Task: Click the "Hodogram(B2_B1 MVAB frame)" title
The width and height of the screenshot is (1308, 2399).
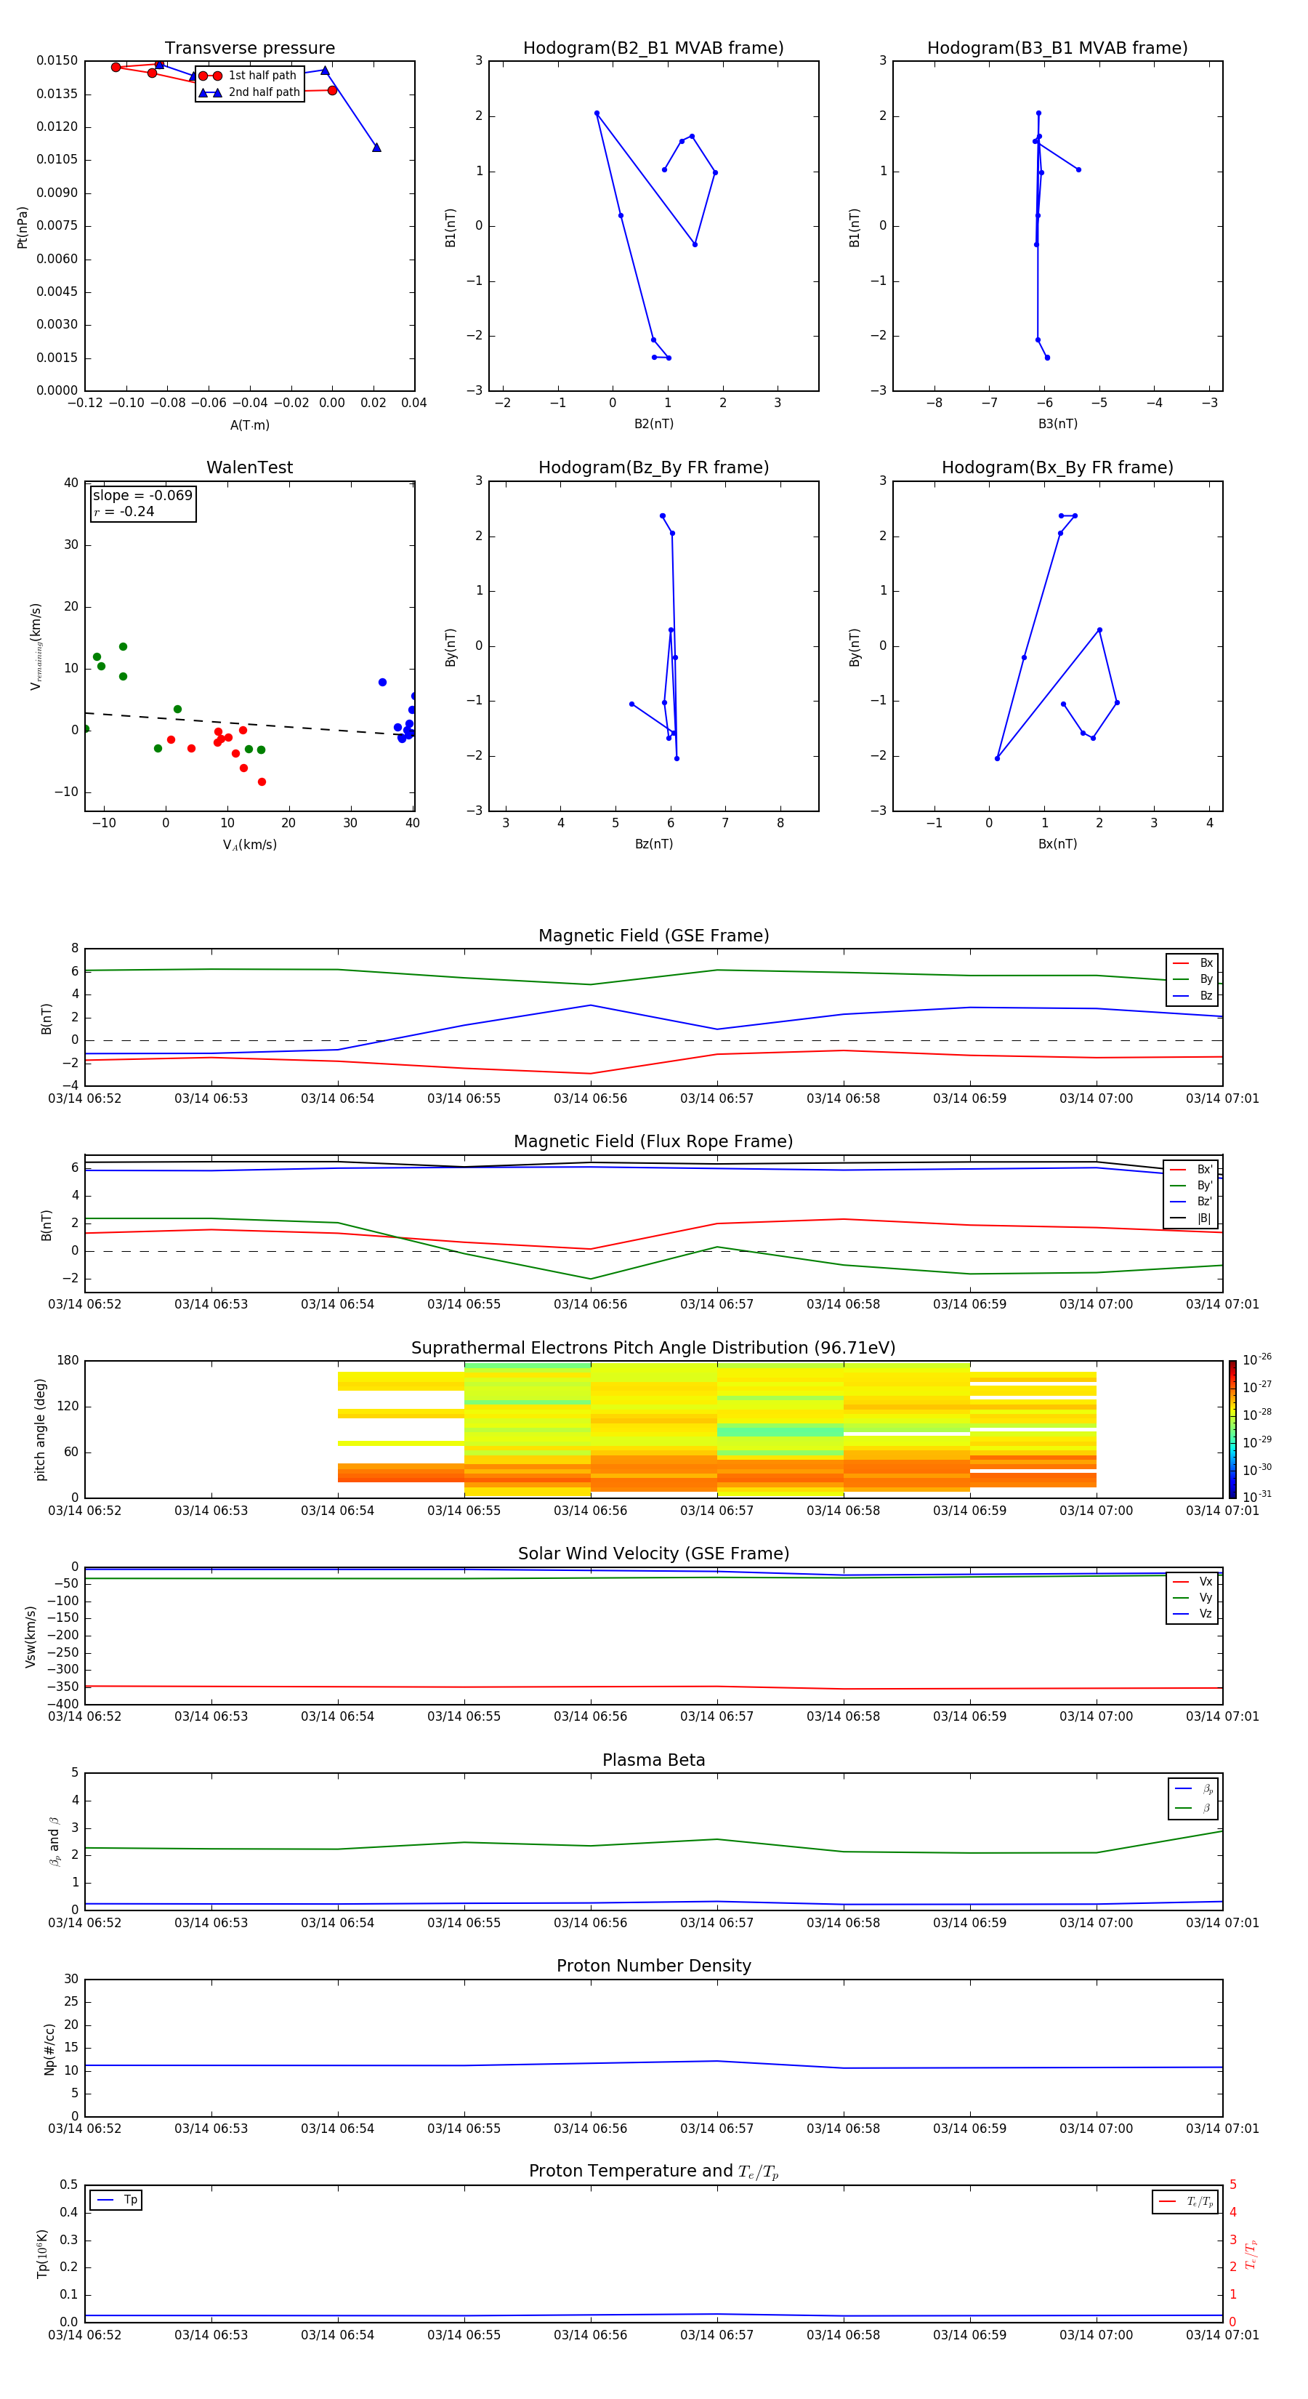Action: 653,49
